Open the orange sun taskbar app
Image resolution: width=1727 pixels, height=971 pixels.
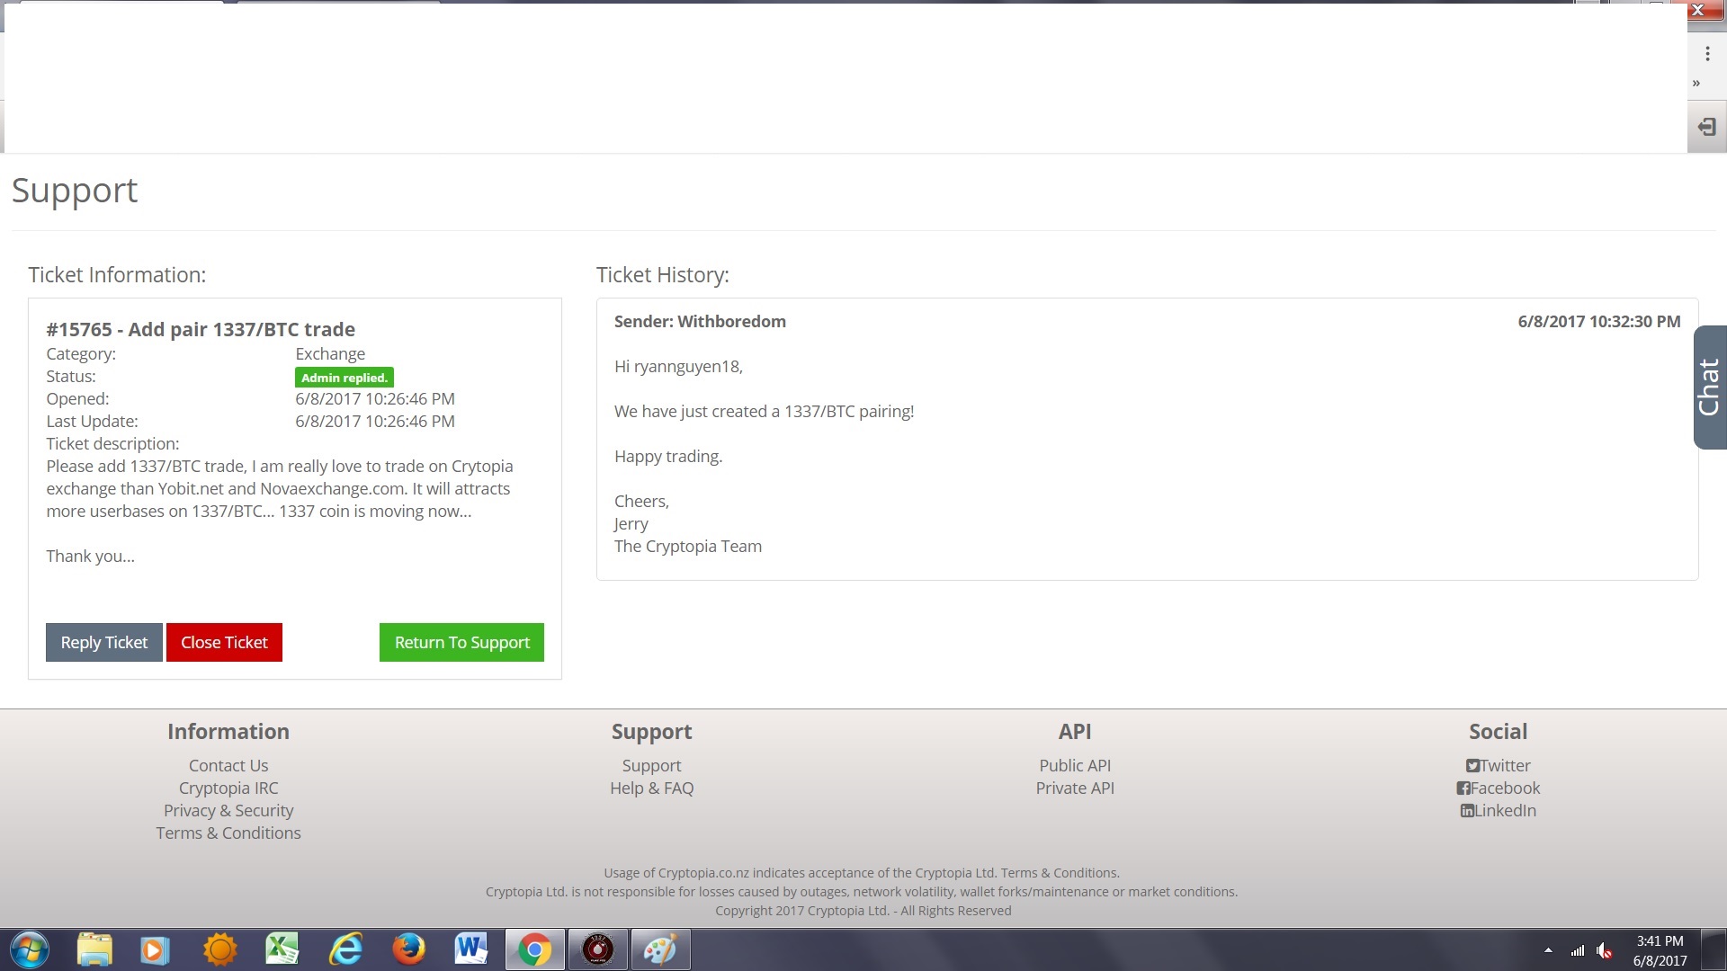tap(219, 949)
